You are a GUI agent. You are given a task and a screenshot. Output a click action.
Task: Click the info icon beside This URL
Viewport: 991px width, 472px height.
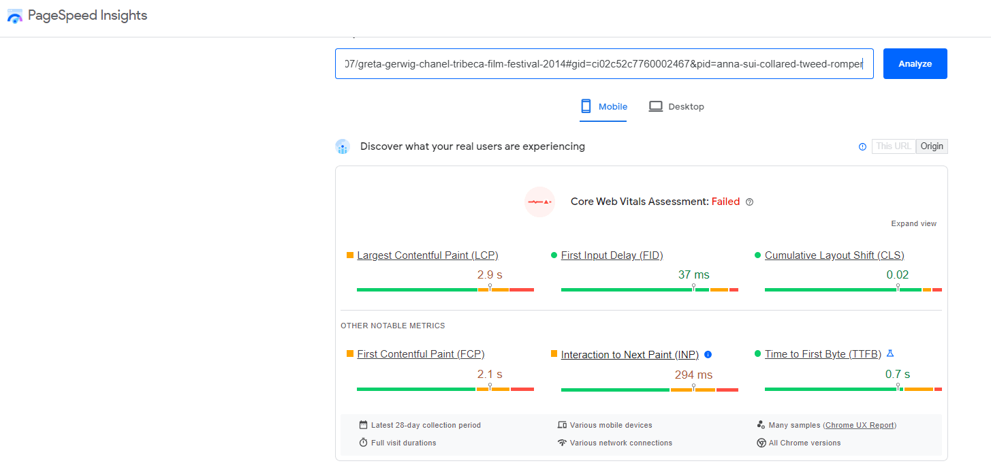[x=863, y=146]
